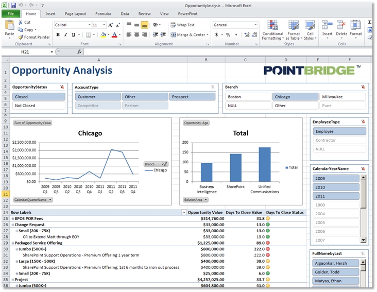Image resolution: width=377 pixels, height=292 pixels.
Task: Click the Increase Decimal icon
Action: click(x=247, y=35)
